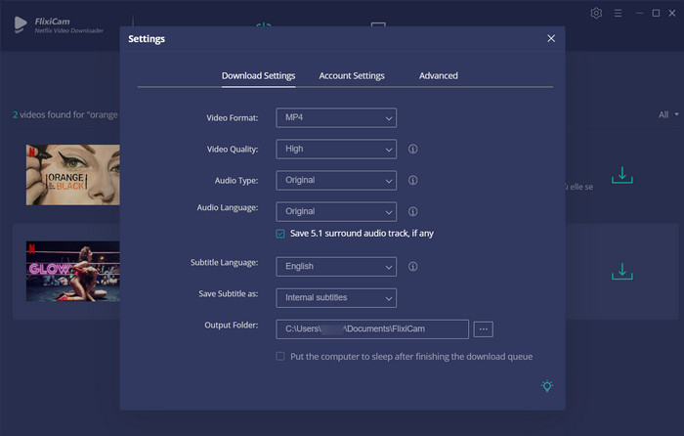The width and height of the screenshot is (684, 436).
Task: Open the hamburger menu icon in the title bar
Action: click(619, 14)
